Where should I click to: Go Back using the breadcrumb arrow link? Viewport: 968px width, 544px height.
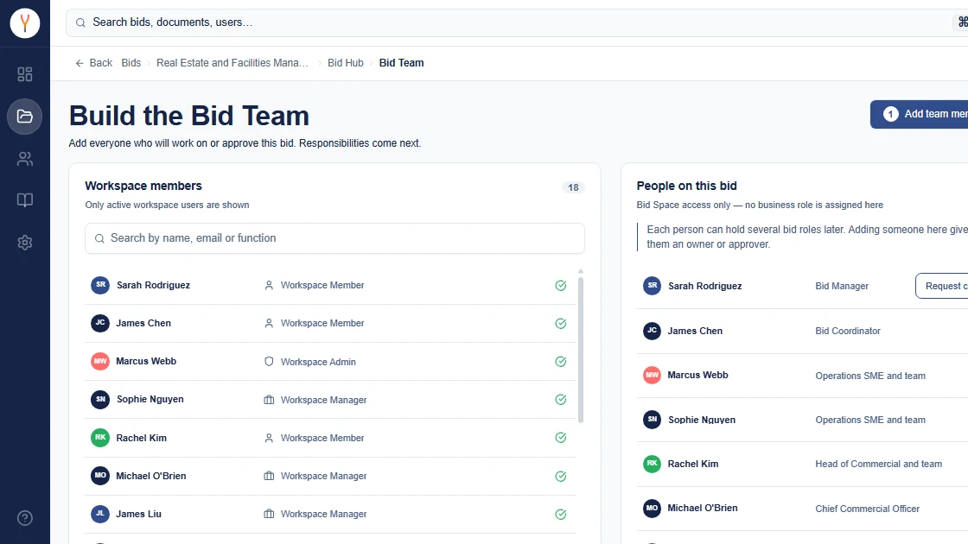coord(94,63)
